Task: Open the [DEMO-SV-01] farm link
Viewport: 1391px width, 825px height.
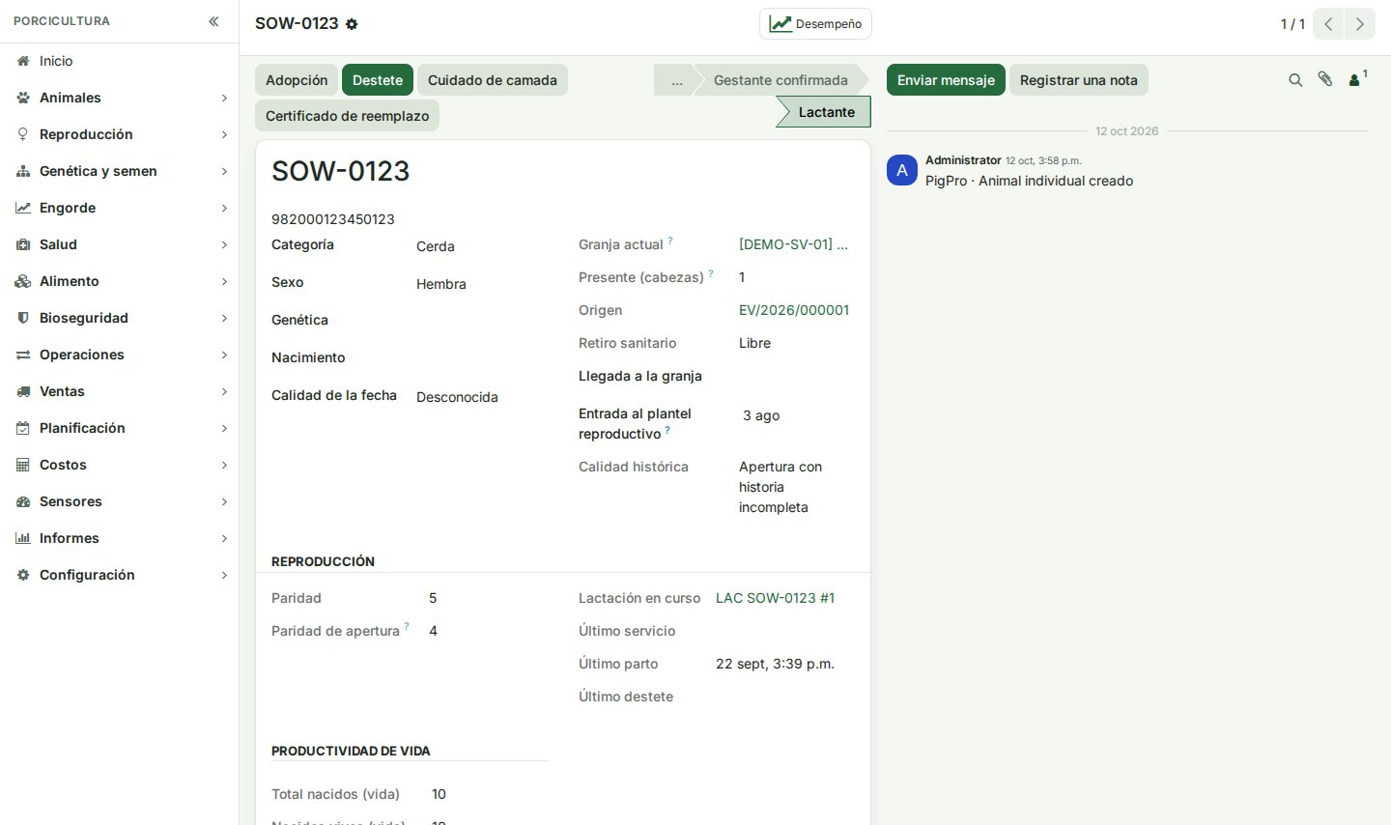Action: pyautogui.click(x=793, y=244)
